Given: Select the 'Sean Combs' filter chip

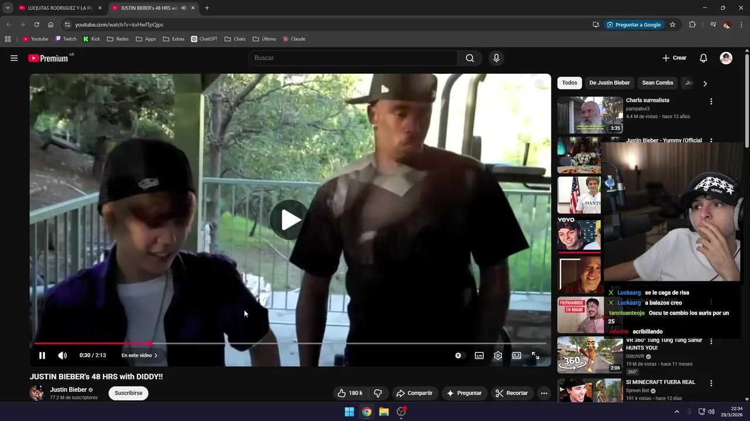Looking at the screenshot, I should tap(657, 83).
